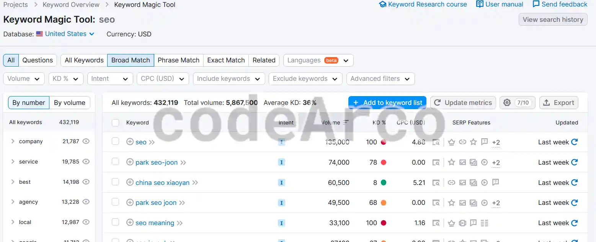596x242 pixels.
Task: Open the User manual link
Action: click(500, 4)
